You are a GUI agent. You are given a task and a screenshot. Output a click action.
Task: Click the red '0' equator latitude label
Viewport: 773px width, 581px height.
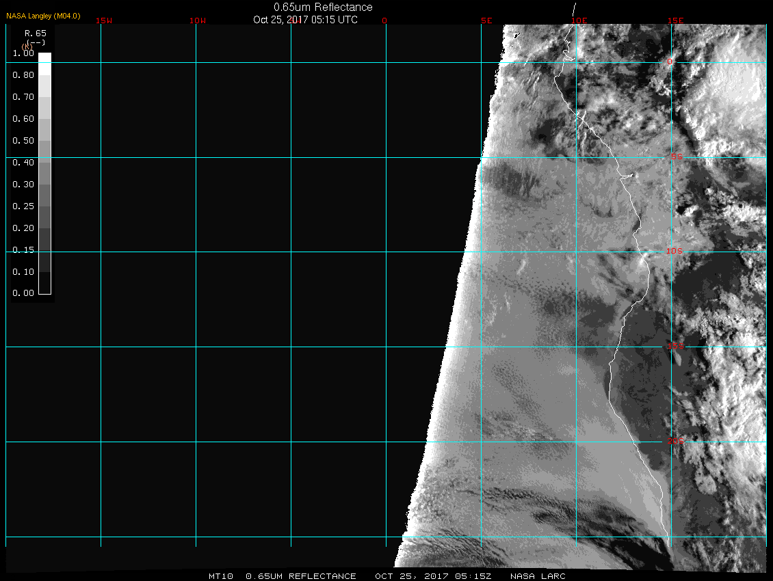click(x=670, y=62)
